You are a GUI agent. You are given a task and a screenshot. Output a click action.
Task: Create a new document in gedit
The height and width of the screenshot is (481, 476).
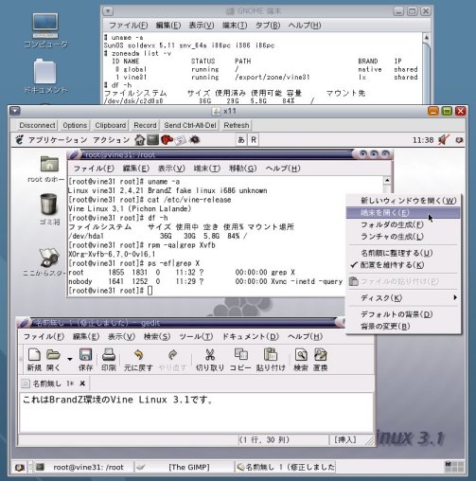pos(34,360)
